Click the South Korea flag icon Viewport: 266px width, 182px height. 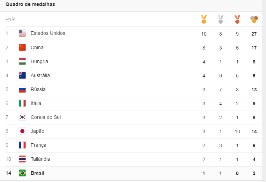(22, 117)
